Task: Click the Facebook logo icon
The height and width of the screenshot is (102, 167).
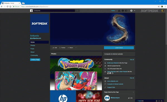Action: click(31, 11)
